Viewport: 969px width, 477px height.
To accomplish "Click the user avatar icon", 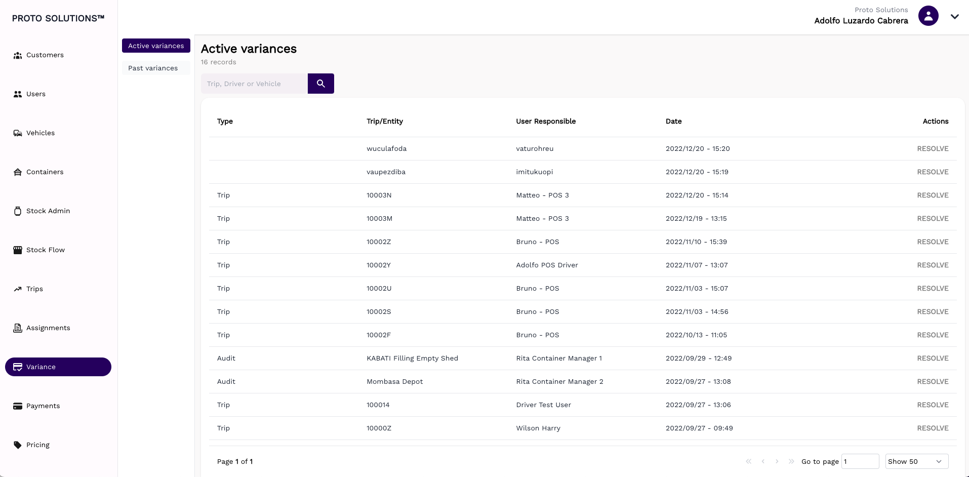I will point(928,16).
